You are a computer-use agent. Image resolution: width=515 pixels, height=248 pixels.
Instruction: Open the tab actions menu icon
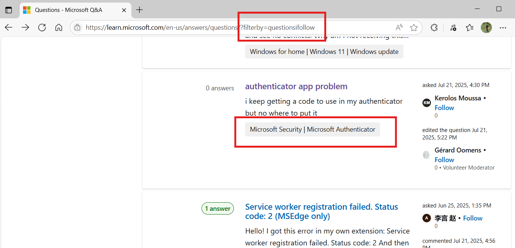[x=9, y=10]
